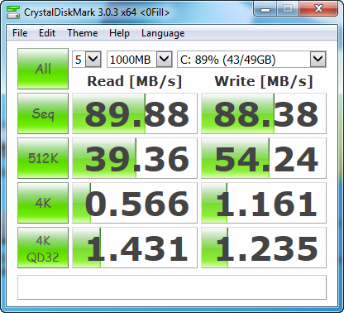Open the Language menu

tap(163, 33)
